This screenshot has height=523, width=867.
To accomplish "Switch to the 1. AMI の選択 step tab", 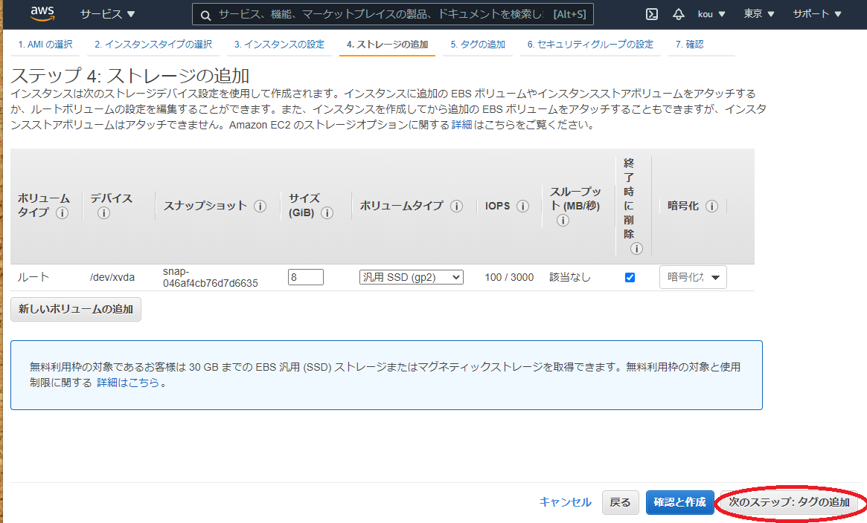I will pos(45,44).
